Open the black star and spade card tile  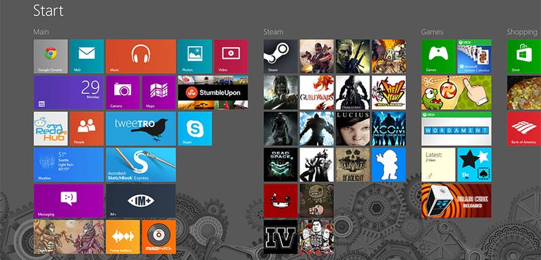(475, 165)
